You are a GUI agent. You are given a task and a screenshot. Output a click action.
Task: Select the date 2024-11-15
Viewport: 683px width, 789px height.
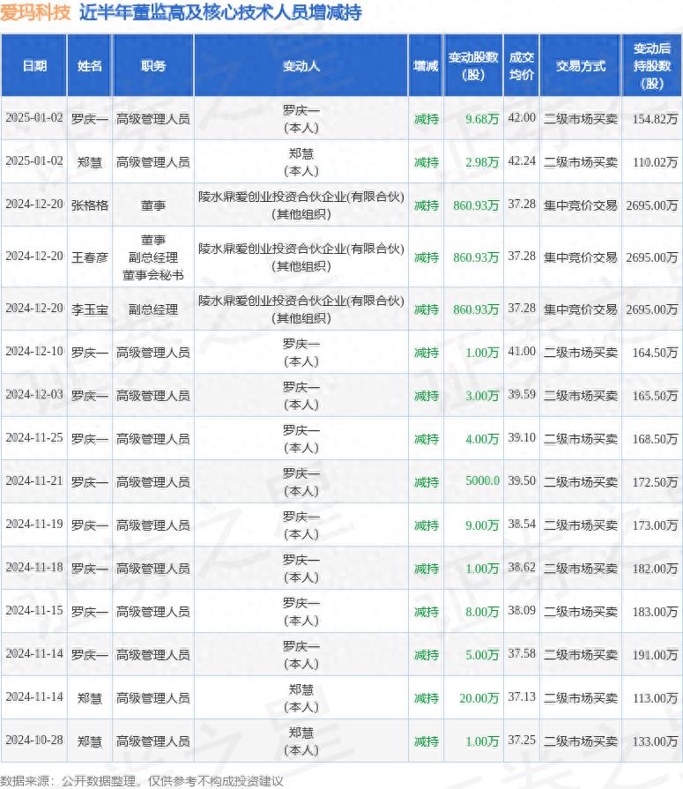[x=34, y=611]
